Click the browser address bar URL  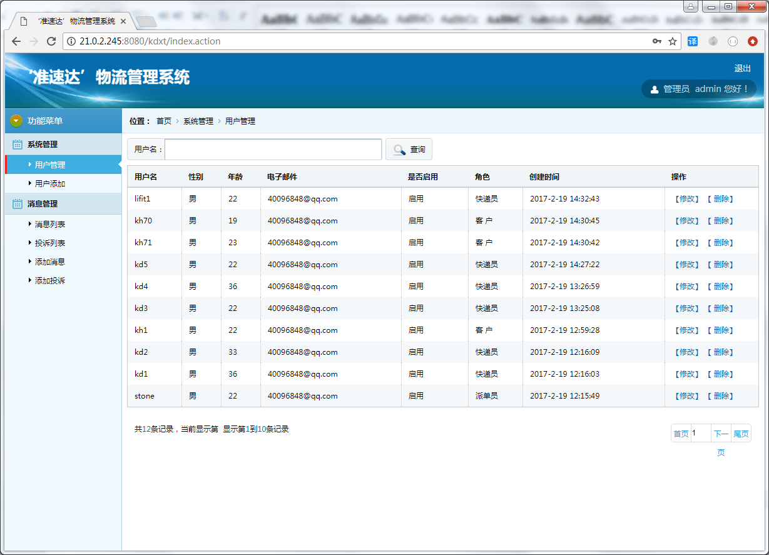coord(150,41)
